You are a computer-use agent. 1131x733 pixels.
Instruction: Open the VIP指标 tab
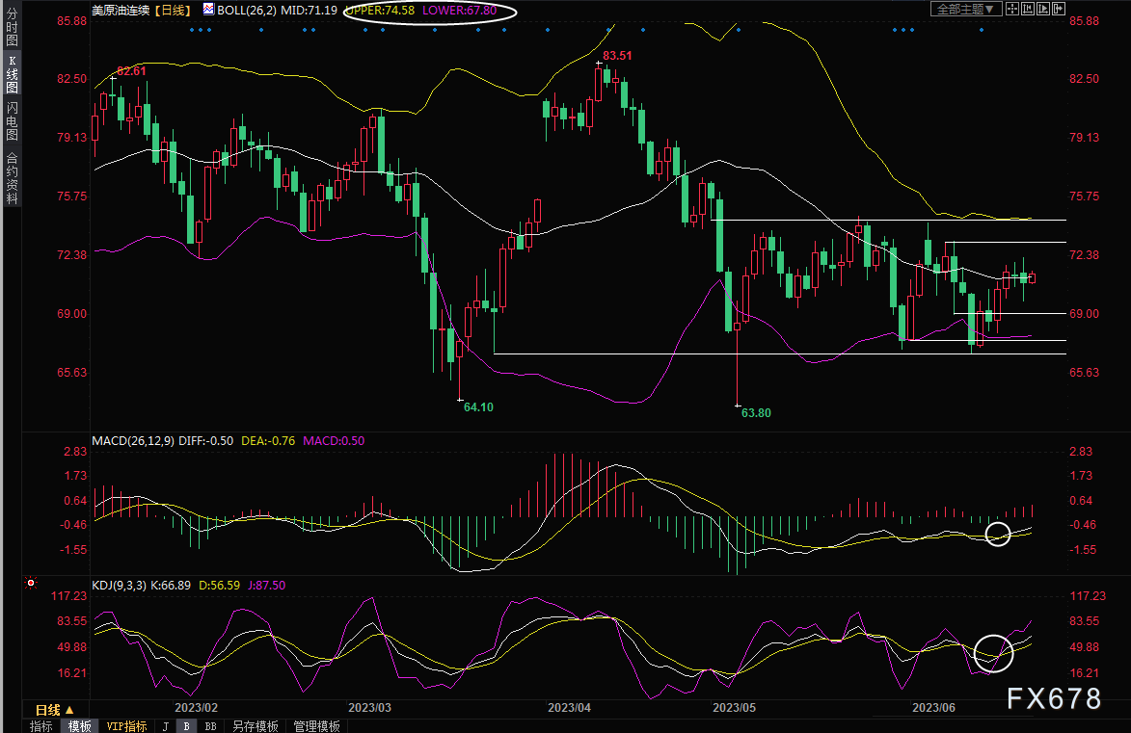pyautogui.click(x=126, y=726)
